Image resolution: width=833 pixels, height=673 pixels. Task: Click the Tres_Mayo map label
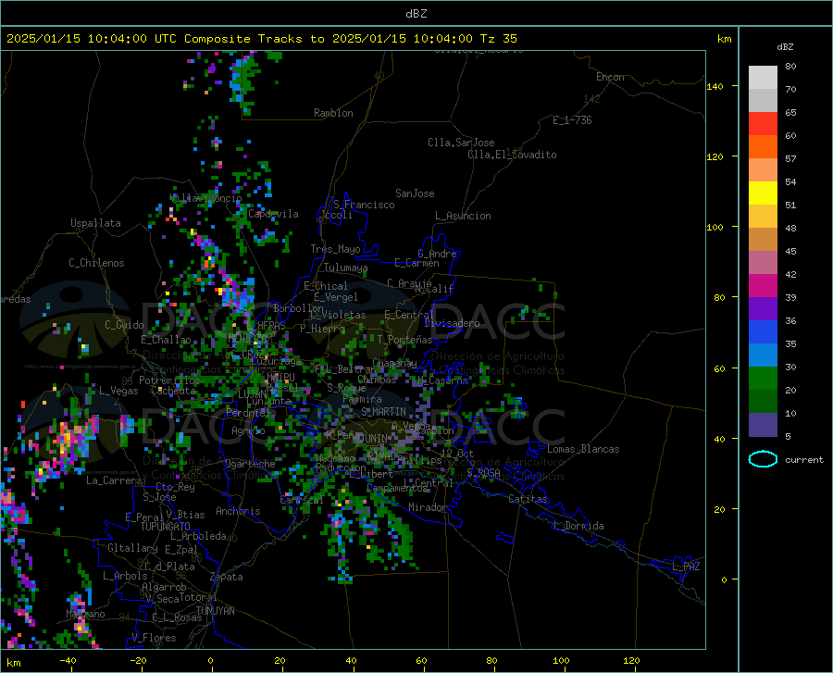point(335,249)
